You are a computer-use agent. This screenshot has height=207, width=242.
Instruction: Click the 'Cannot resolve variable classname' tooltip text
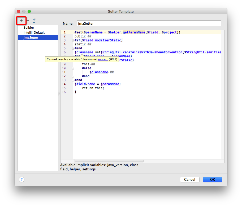coord(72,59)
